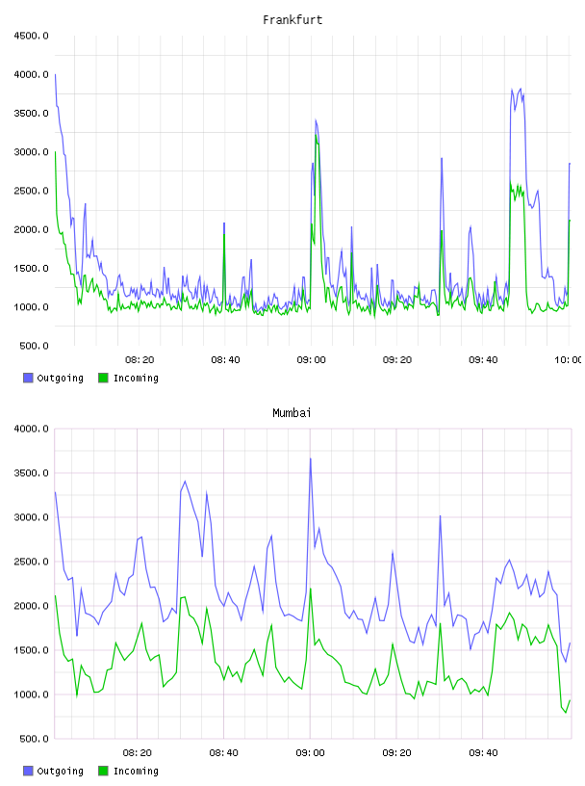Click the 3500.0 y-axis label on Mumbai chart
The width and height of the screenshot is (585, 786).
click(x=32, y=473)
